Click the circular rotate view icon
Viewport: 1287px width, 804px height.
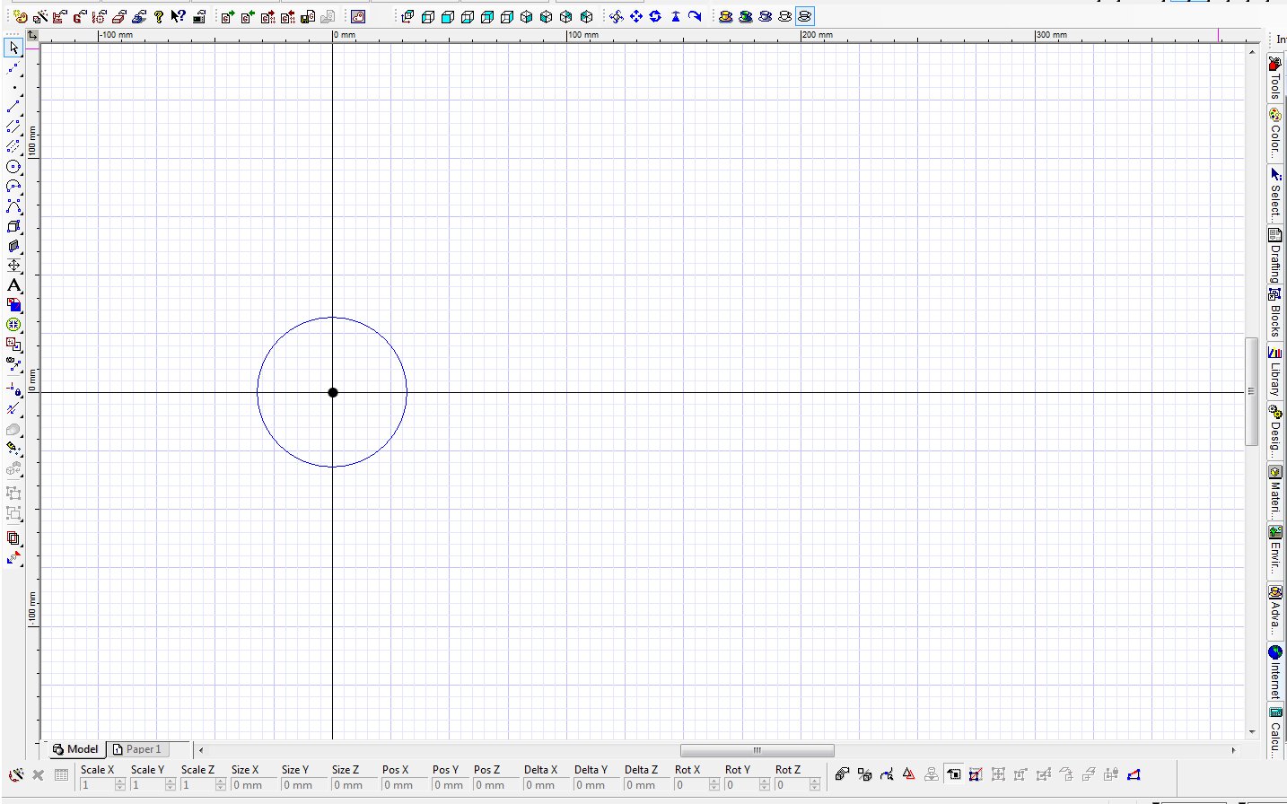(655, 16)
